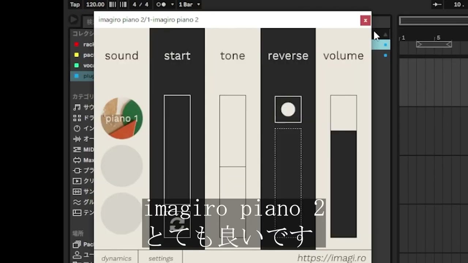Open the Audio Effects waveform category
The height and width of the screenshot is (263, 468).
pos(83,139)
